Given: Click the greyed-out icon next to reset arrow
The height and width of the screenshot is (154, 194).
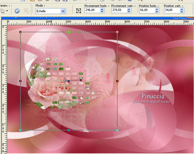Looking at the screenshot, I should [x=26, y=11].
